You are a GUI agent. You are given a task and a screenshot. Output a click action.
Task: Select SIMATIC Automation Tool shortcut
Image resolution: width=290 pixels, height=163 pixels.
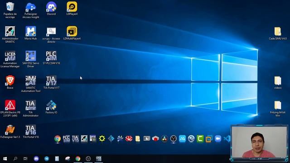pyautogui.click(x=31, y=84)
